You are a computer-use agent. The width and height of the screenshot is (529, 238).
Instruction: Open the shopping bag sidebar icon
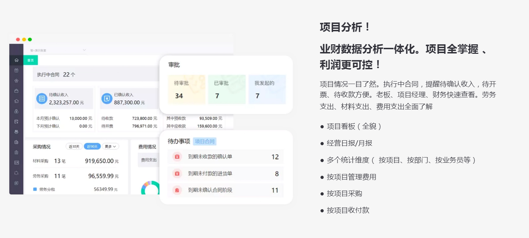click(16, 91)
